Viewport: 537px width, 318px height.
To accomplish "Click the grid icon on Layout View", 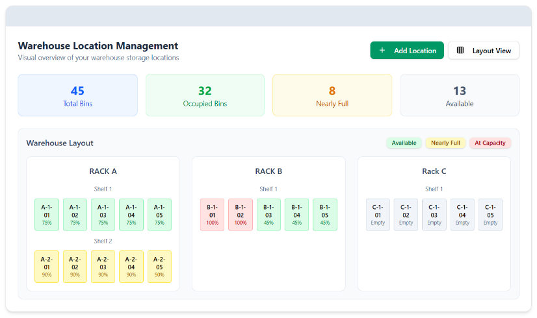I will [x=460, y=51].
